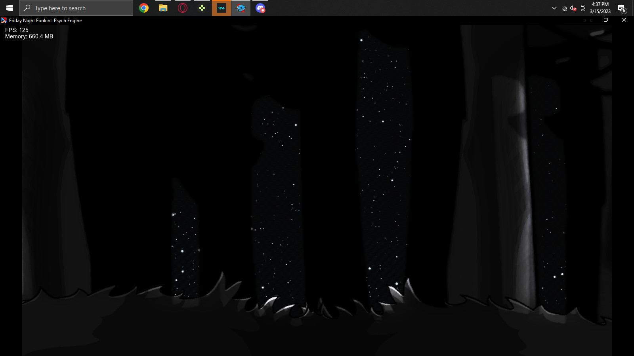Open the clock showing 4:37 PM

pyautogui.click(x=600, y=8)
